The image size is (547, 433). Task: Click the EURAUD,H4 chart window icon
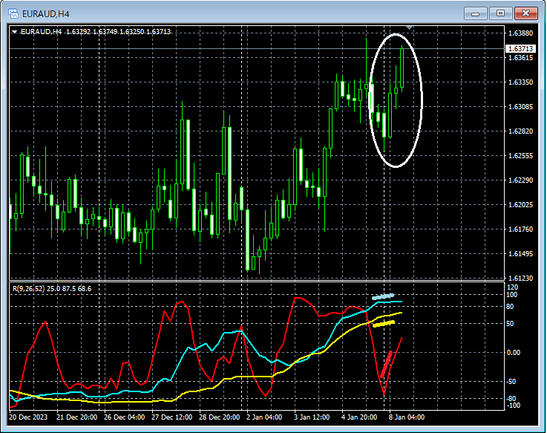pyautogui.click(x=13, y=13)
